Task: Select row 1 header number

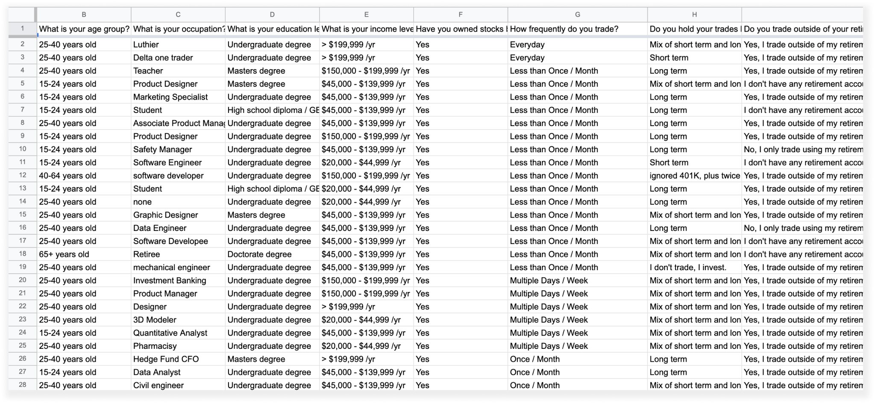Action: pos(23,29)
